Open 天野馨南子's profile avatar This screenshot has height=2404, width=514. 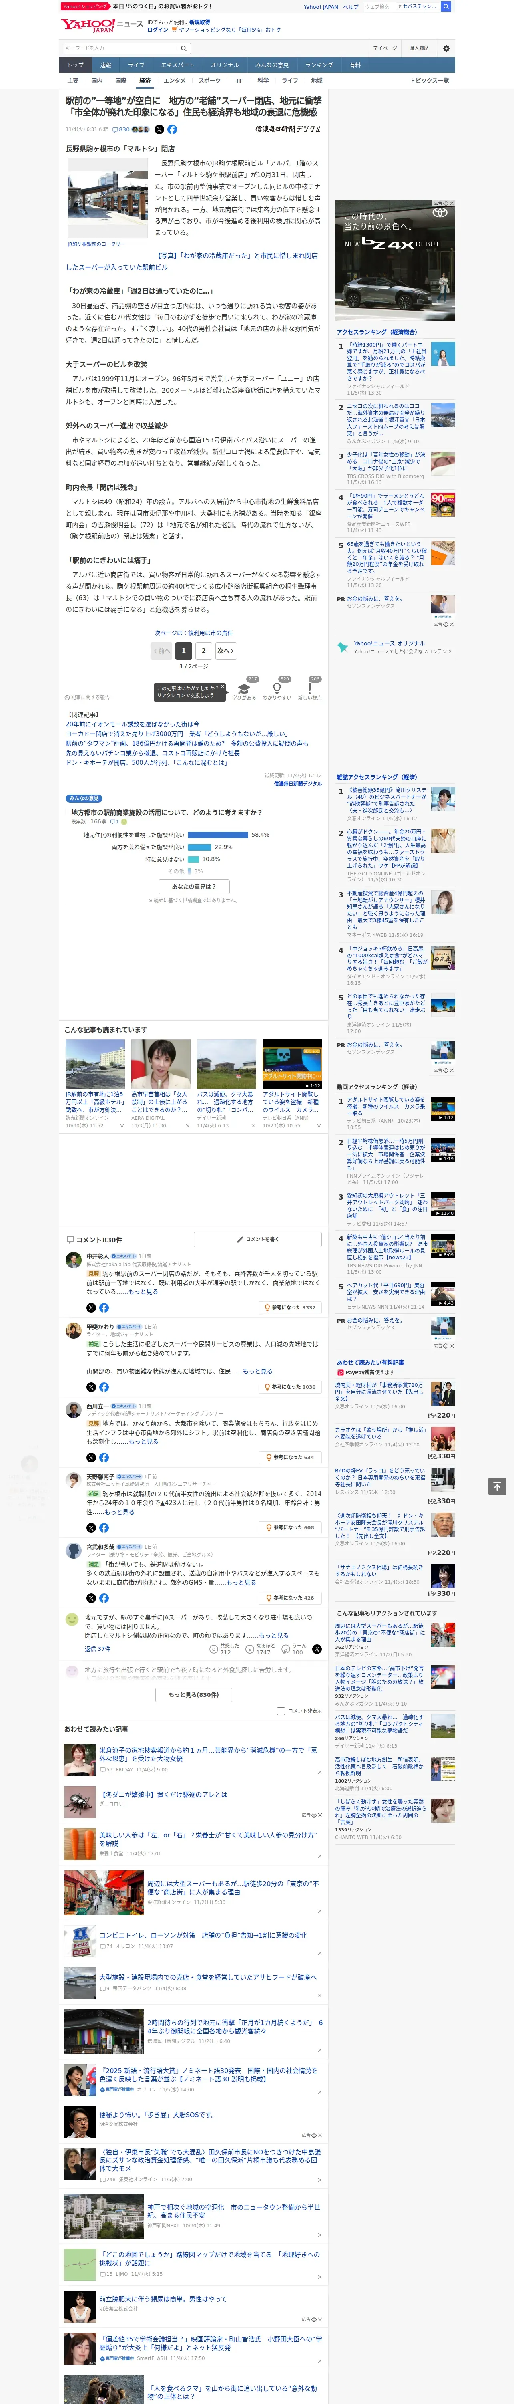[x=74, y=1480]
